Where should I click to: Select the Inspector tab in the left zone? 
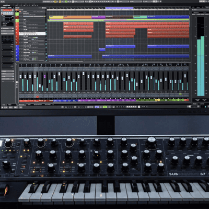(x=3, y=7)
